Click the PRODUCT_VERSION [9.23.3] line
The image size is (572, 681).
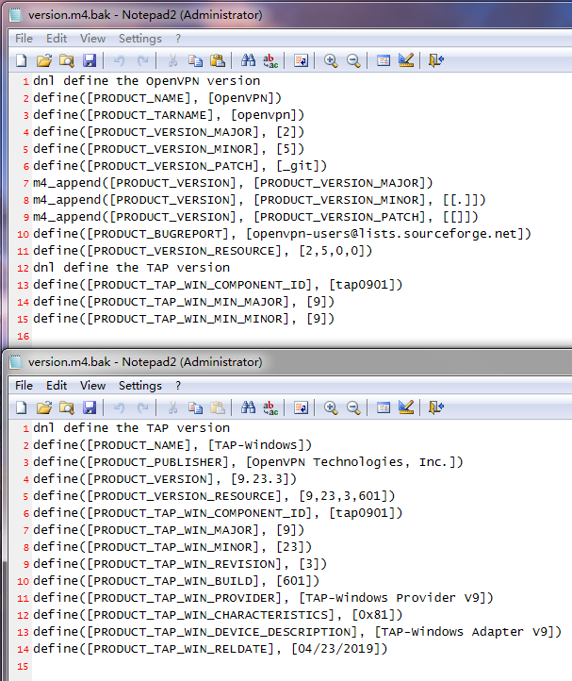165,479
